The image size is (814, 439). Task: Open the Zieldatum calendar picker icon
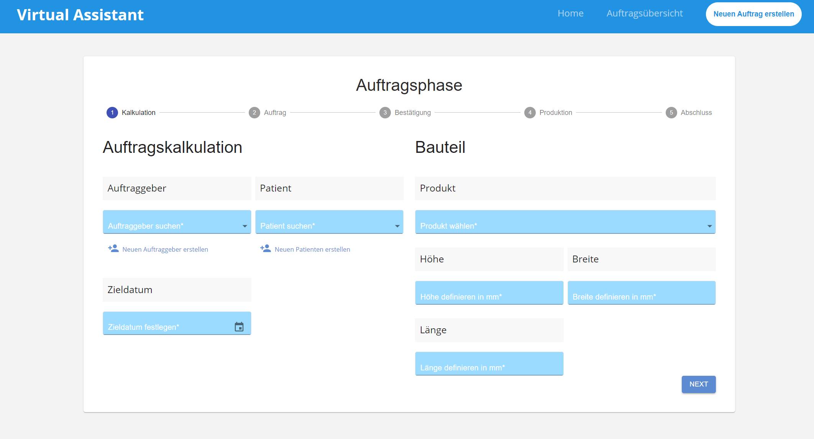click(239, 327)
